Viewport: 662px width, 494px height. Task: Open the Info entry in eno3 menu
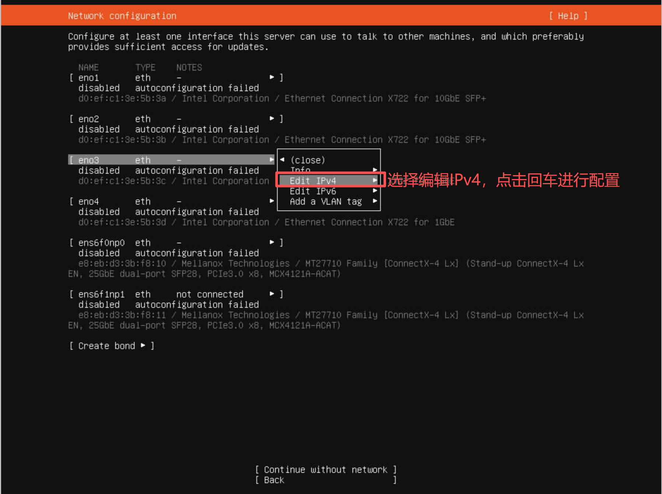tap(300, 169)
